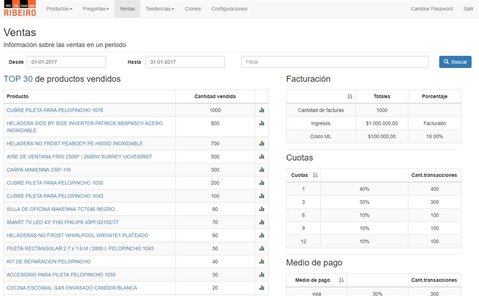Open the Tendencias dropdown menu

pos(160,9)
